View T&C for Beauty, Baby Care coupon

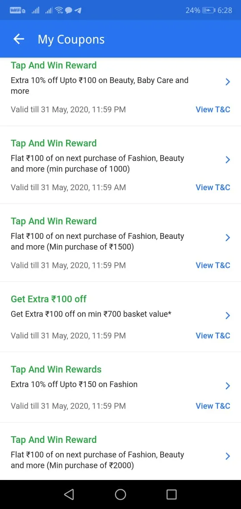click(213, 109)
